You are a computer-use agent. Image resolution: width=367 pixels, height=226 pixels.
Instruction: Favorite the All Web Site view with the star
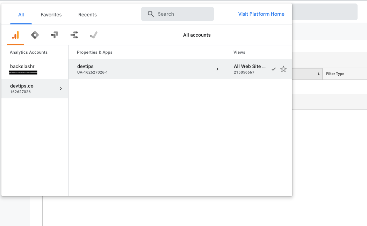coord(283,69)
